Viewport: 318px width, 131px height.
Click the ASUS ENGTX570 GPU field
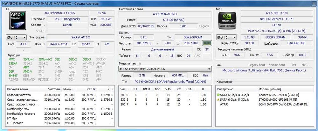click(x=277, y=13)
